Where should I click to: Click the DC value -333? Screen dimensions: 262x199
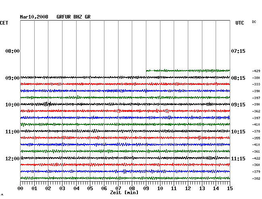pos(256,84)
